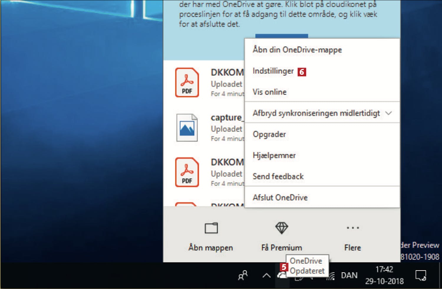Click 'Afbryd synkroniseringen midlertidigt' menu item
Screen dimensions: 442x289
(x=322, y=113)
